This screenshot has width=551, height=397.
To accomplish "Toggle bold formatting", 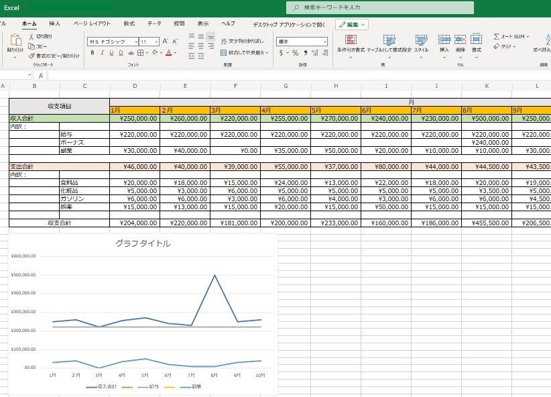I will [92, 53].
